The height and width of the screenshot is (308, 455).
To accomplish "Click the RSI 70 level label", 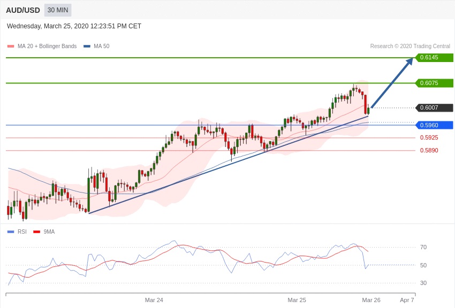I will point(423,247).
